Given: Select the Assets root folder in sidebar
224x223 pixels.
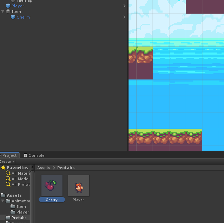Looking at the screenshot, I should [x=14, y=195].
